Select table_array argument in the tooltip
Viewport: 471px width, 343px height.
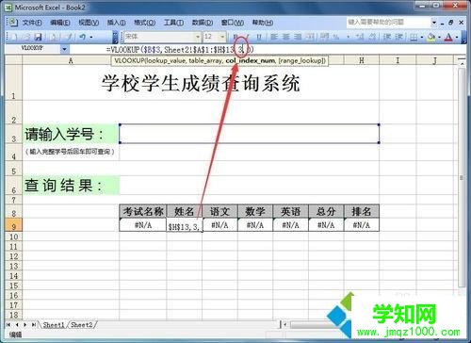pos(205,60)
